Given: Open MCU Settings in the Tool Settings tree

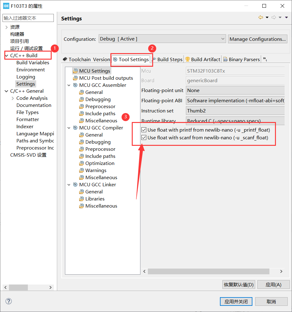Looking at the screenshot, I should tap(94, 71).
